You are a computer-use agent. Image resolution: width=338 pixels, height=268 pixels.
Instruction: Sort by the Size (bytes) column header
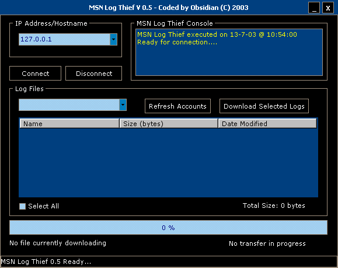pos(169,124)
